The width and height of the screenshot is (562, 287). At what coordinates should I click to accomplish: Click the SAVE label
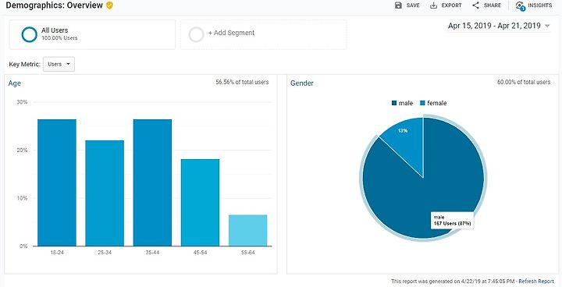click(x=413, y=5)
